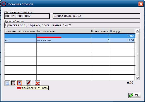The width and height of the screenshot is (145, 102).
Task: Click the 'Новый элемент-часть' icon
Action: click(x=19, y=83)
